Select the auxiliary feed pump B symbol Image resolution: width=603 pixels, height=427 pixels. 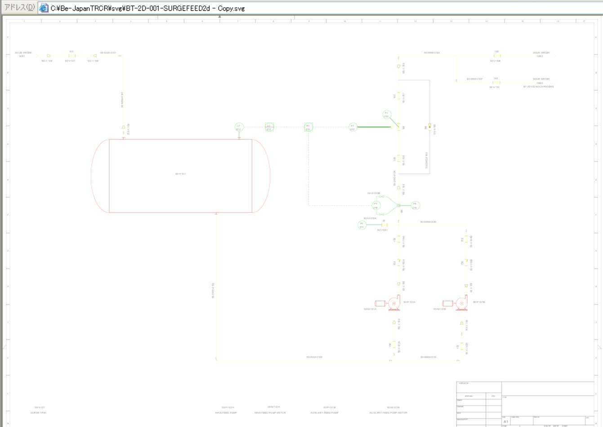pyautogui.click(x=461, y=303)
